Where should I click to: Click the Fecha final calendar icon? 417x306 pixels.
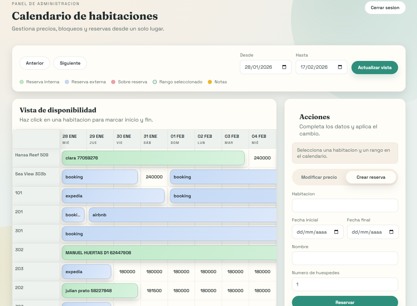pos(391,232)
